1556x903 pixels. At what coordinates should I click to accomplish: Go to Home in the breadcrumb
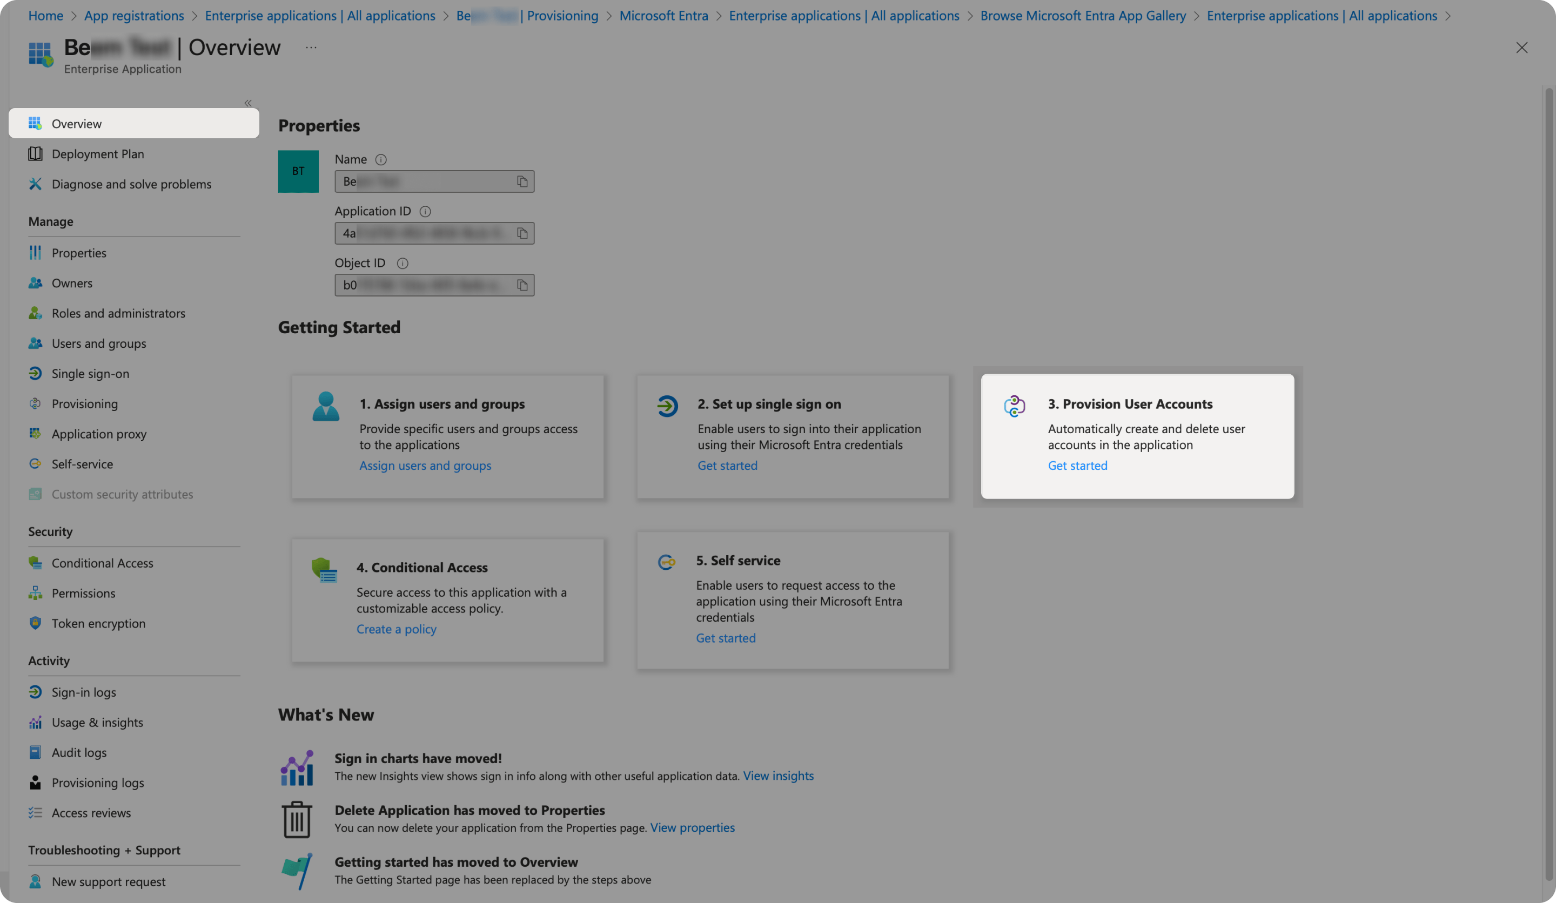pos(46,16)
